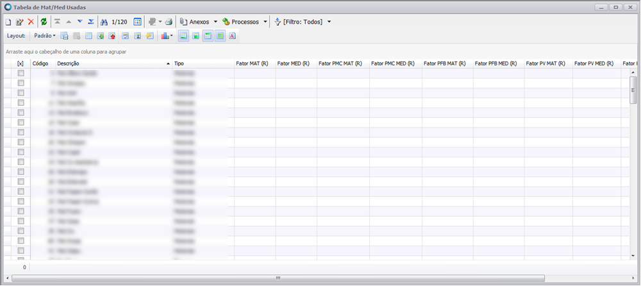Toggle the summary sigma footer icon

pos(138,36)
